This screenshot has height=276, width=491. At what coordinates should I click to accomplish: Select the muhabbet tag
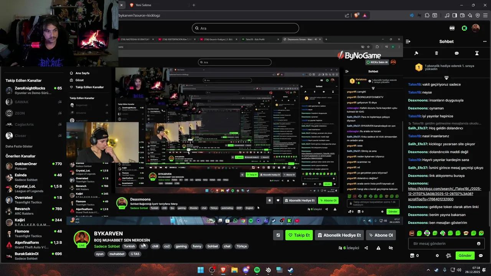[x=117, y=254]
